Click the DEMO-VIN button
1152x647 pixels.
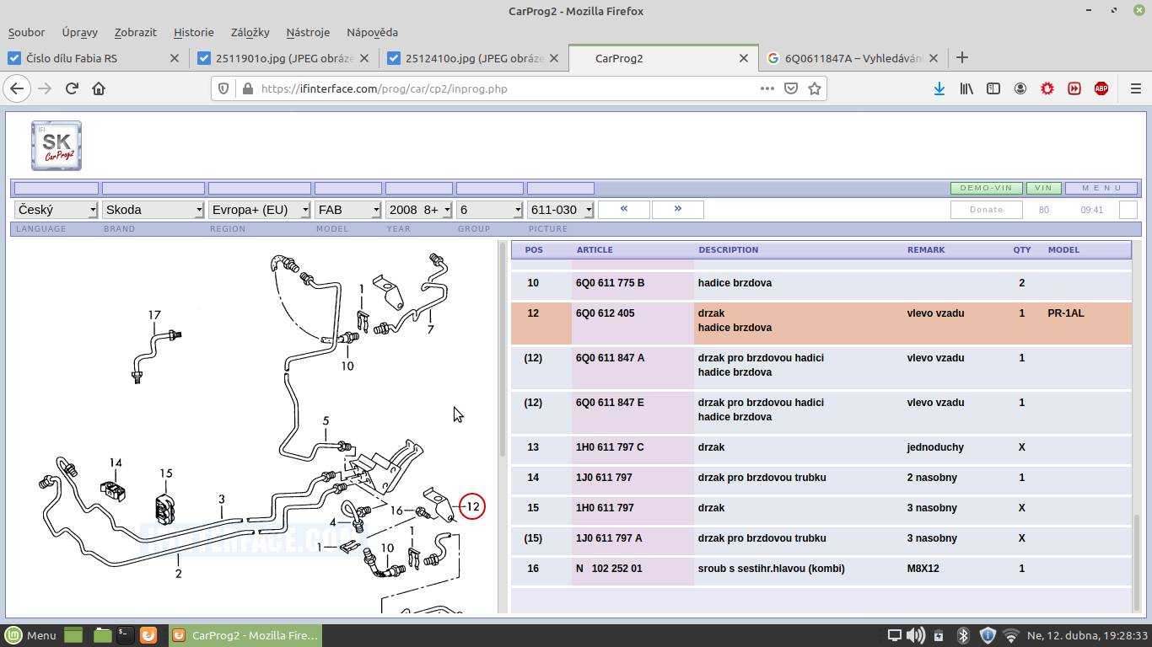coord(987,188)
